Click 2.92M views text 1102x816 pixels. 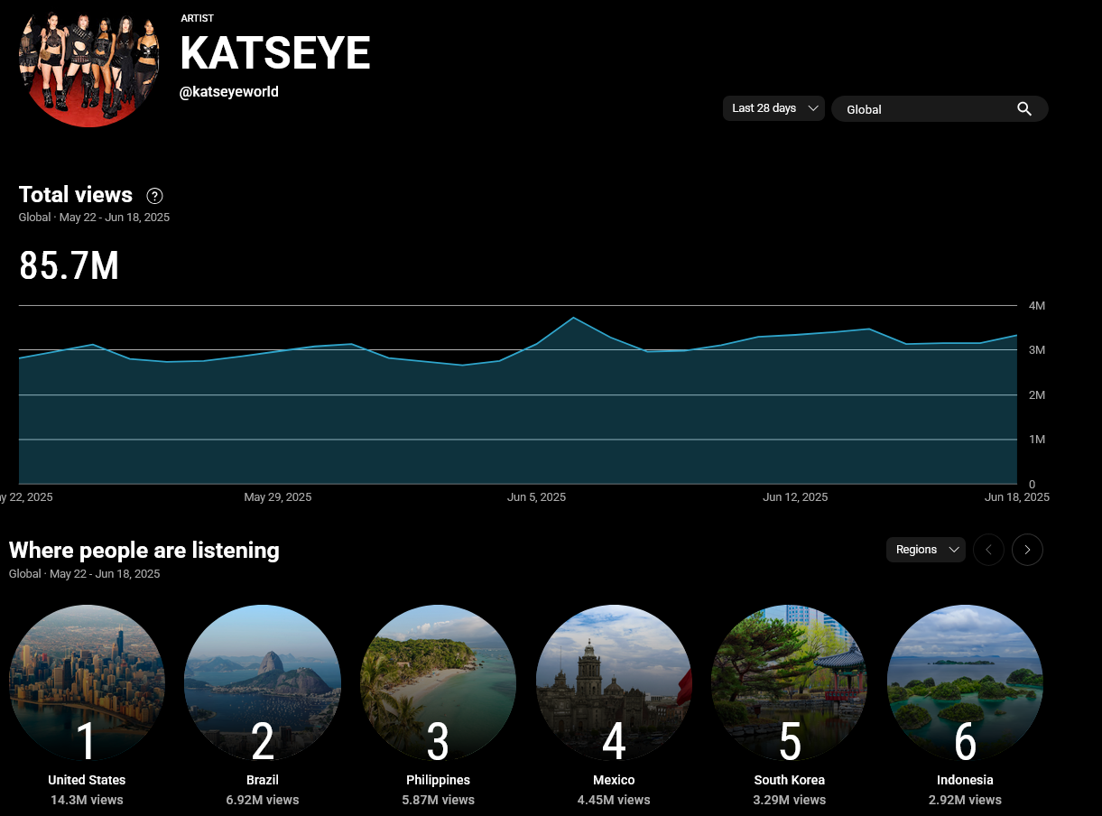coord(965,800)
